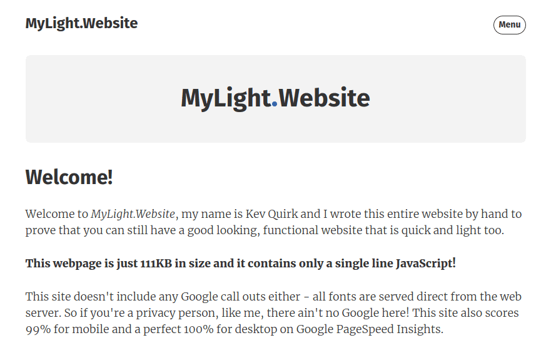
Task: Click the word JavaScript! in bold text
Action: 426,264
